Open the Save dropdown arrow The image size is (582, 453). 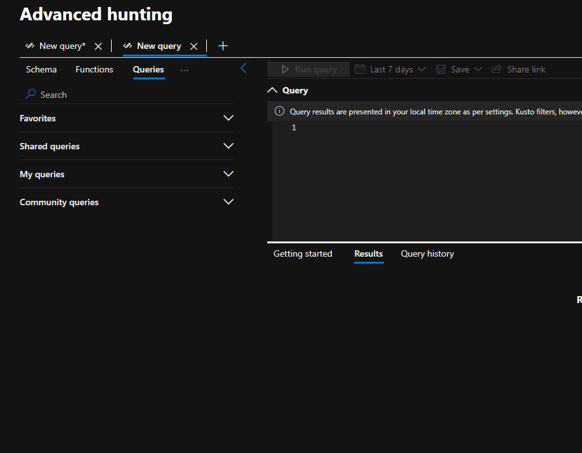coord(477,69)
